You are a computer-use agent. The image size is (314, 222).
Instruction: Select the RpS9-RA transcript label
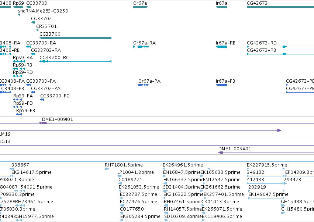(23, 58)
